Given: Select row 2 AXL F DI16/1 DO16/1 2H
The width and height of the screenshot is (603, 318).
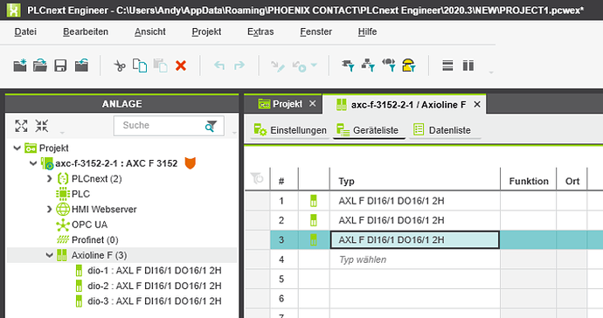Looking at the screenshot, I should [414, 220].
